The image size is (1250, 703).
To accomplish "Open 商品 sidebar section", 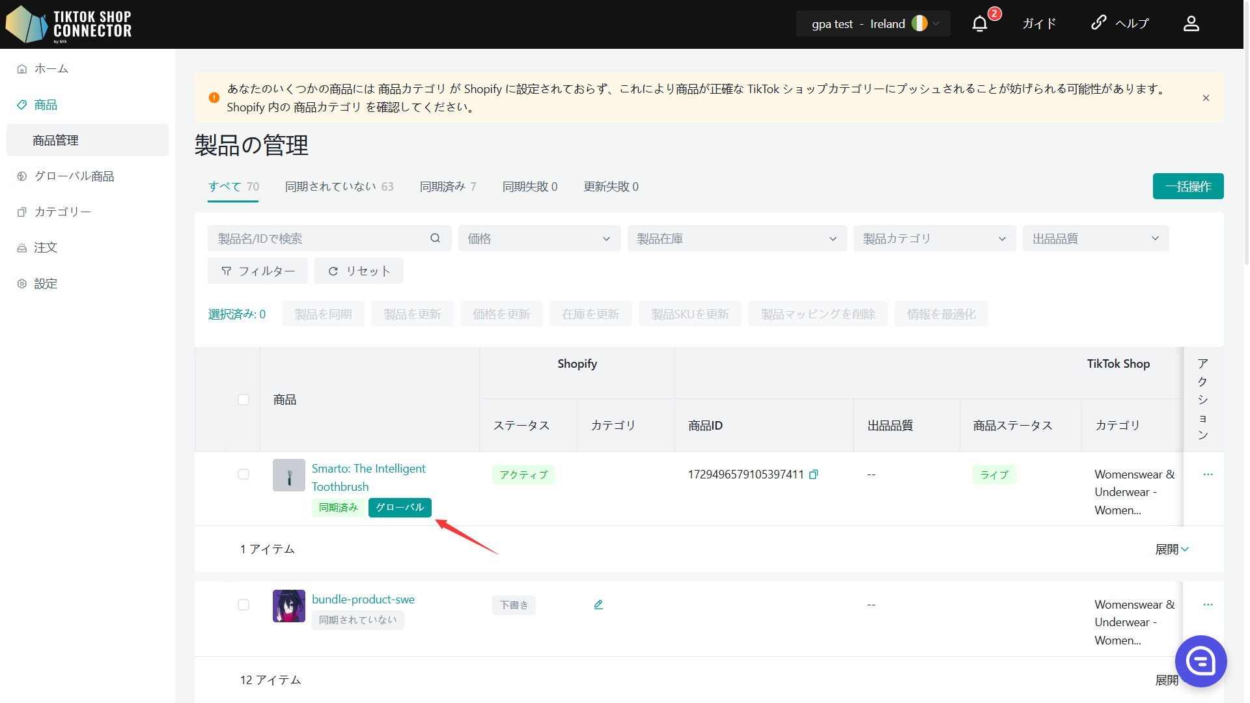I will [87, 105].
